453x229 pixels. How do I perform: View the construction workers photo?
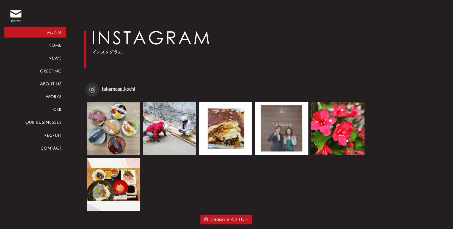click(x=170, y=128)
